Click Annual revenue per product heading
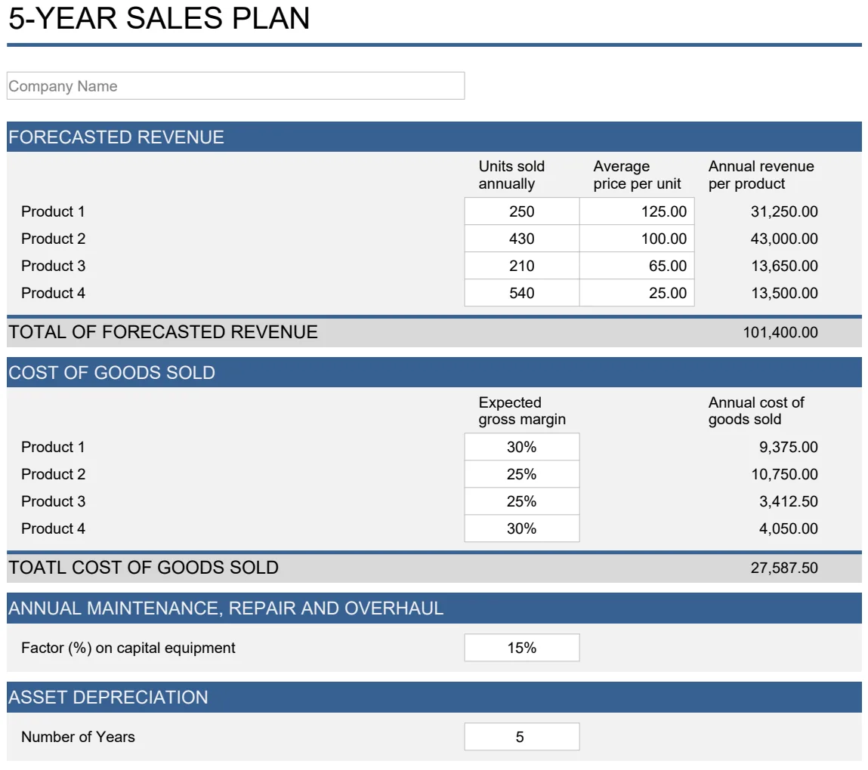Image resolution: width=868 pixels, height=770 pixels. tap(761, 175)
